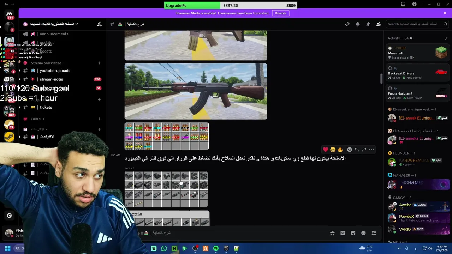This screenshot has height=254, width=452.
Task: Open Backseat Drivers activity card
Action: click(x=417, y=73)
